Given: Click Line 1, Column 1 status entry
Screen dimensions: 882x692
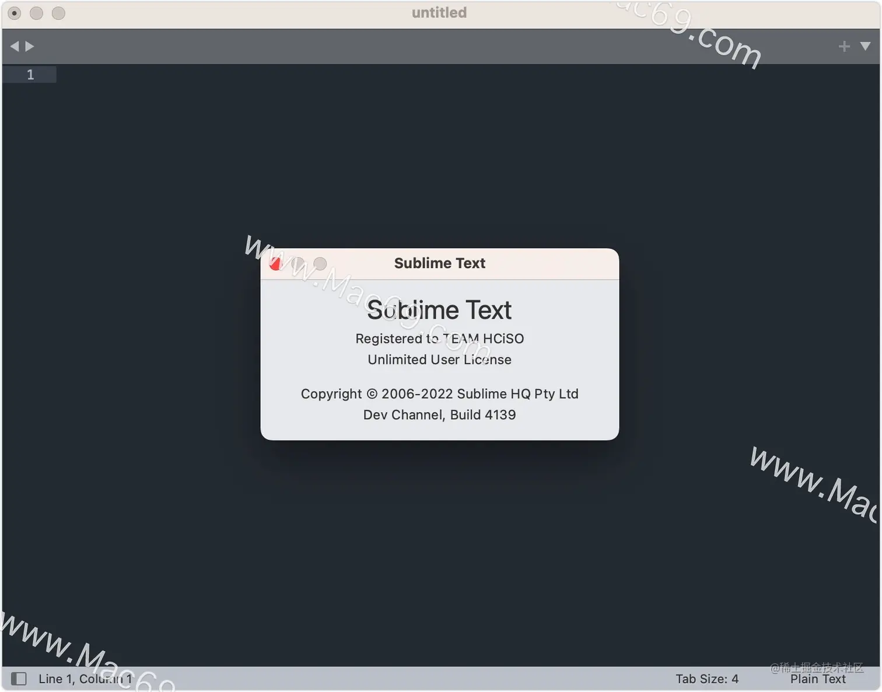Looking at the screenshot, I should tap(85, 679).
